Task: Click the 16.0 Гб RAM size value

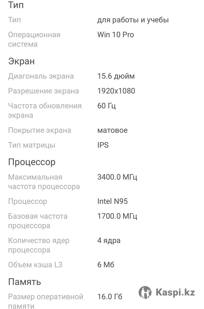Action: tap(110, 297)
